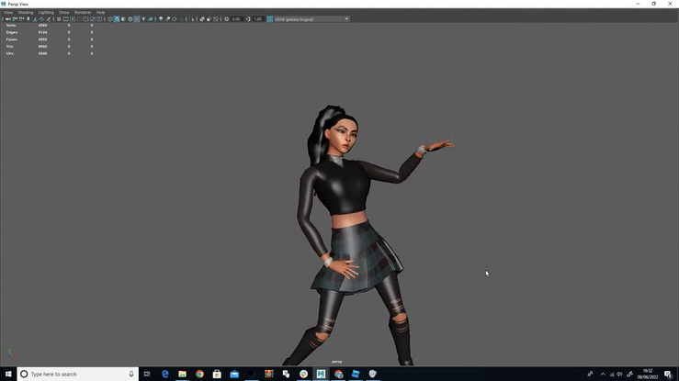Click the taskbar search box

pos(78,374)
